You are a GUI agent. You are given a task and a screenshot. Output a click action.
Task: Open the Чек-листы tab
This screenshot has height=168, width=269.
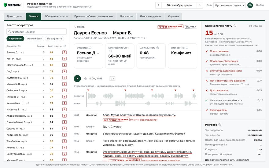point(127,16)
